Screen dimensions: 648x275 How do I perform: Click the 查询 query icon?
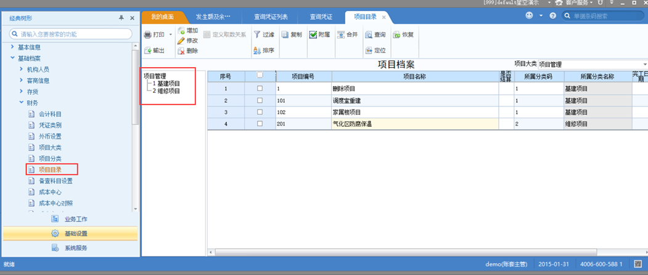point(369,35)
